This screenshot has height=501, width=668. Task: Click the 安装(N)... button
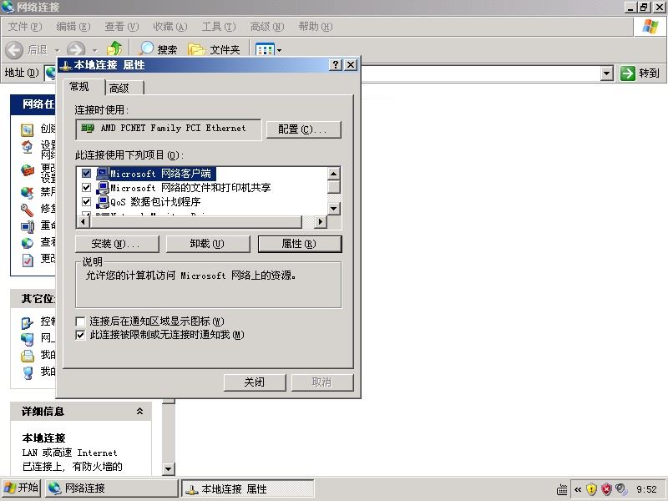click(117, 244)
